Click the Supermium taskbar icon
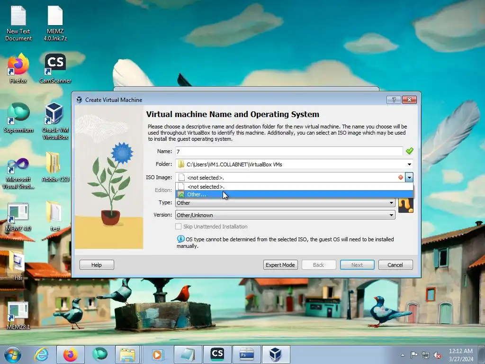485x364 pixels. pyautogui.click(x=99, y=355)
